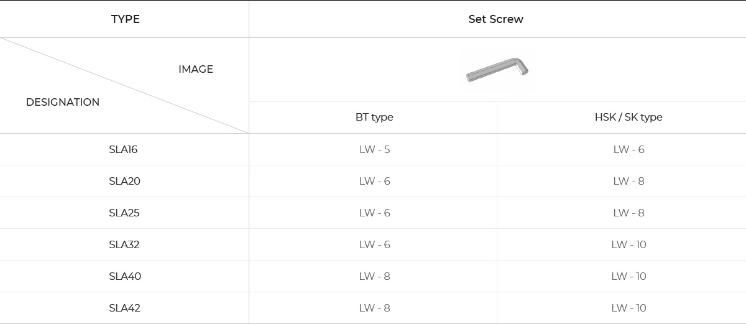This screenshot has height=324, width=746.
Task: Select the SLA16 designation row
Action: coord(123,149)
